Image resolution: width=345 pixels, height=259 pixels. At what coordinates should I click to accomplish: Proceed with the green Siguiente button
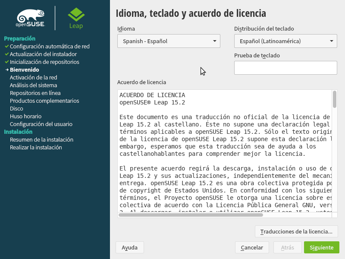tap(321, 247)
